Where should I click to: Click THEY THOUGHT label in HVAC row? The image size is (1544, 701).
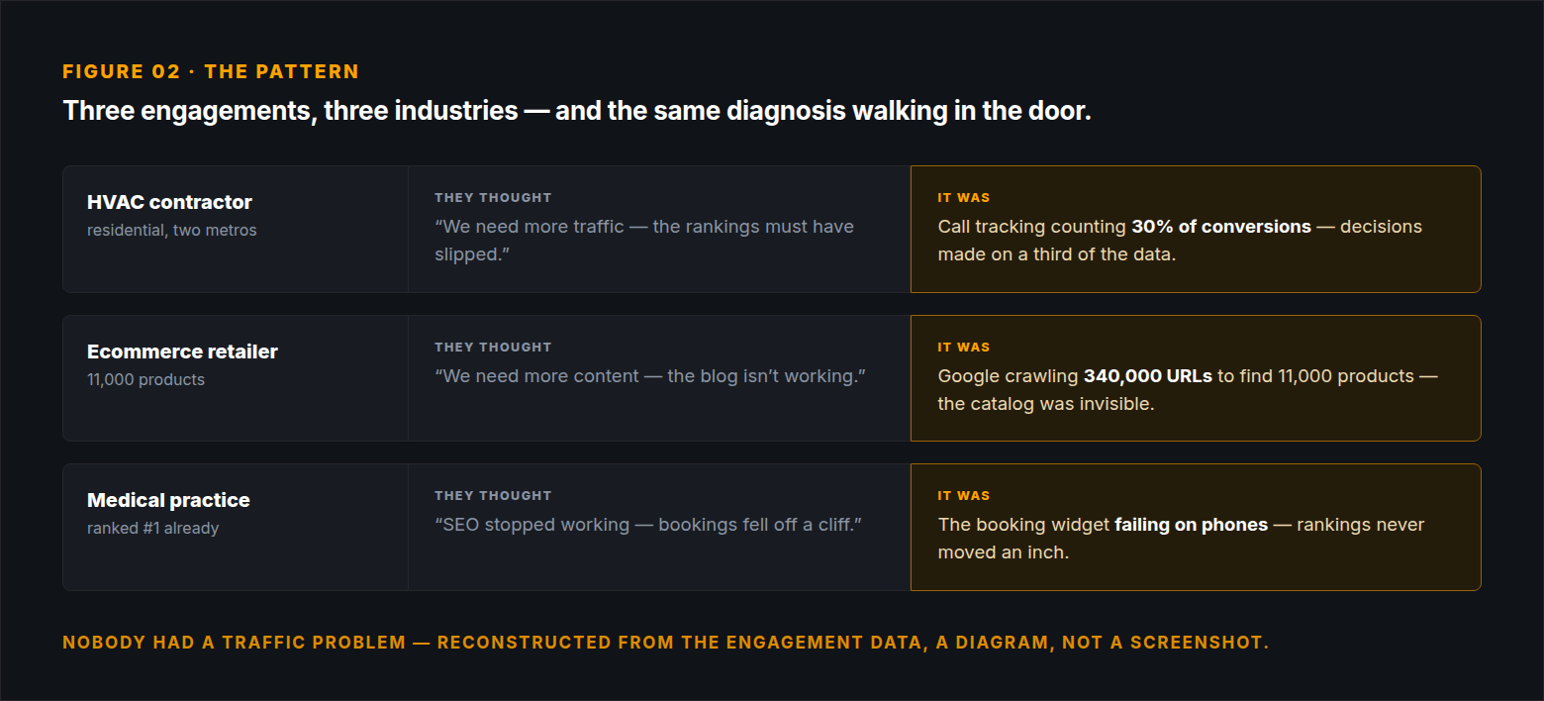pos(493,198)
